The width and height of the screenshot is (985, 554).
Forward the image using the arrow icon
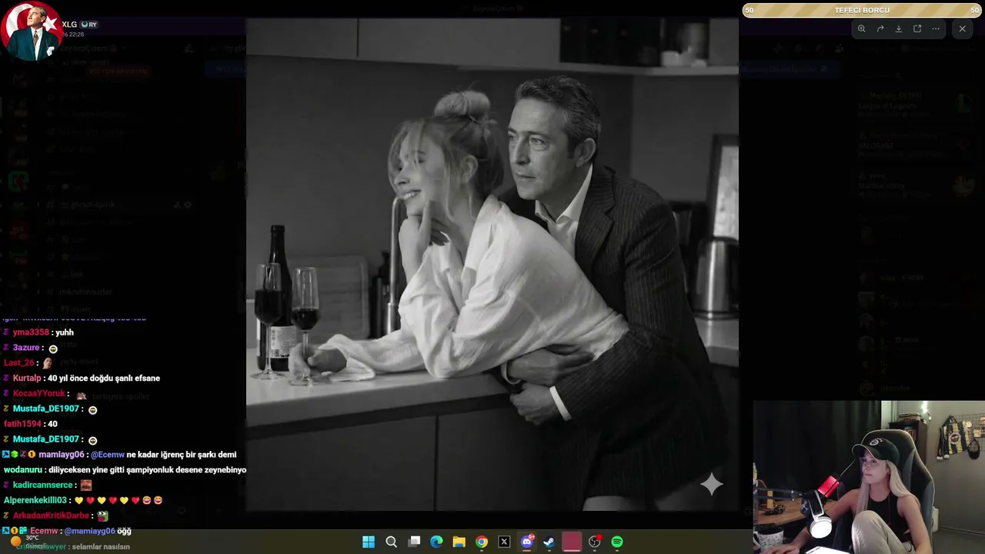click(x=880, y=28)
